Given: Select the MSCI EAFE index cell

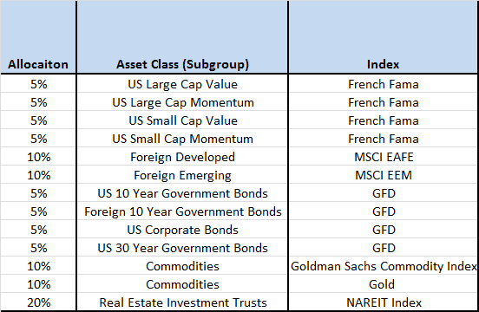Looking at the screenshot, I should pyautogui.click(x=383, y=157).
